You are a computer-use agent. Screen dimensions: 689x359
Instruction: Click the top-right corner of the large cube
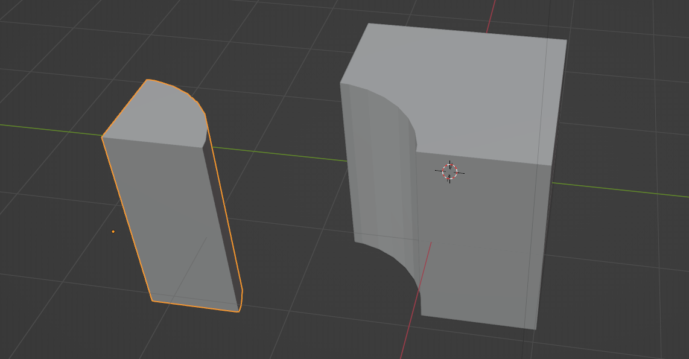click(x=566, y=40)
